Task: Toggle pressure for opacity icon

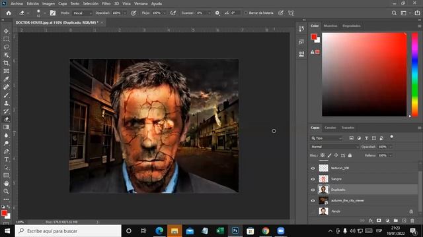Action: pyautogui.click(x=134, y=13)
